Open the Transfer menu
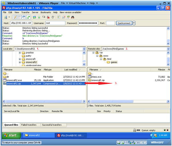The width and height of the screenshot is (172, 146). click(x=25, y=12)
